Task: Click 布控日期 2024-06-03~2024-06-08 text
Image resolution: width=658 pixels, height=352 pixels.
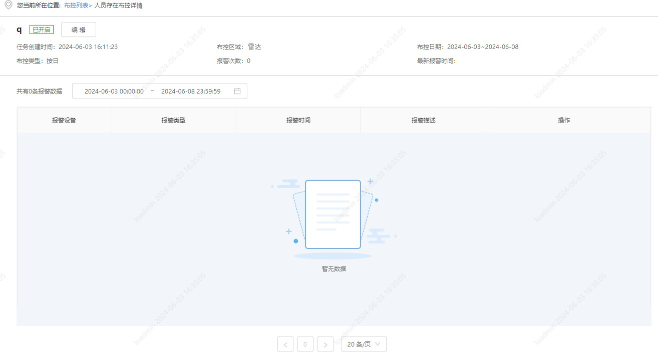Action: tap(468, 47)
